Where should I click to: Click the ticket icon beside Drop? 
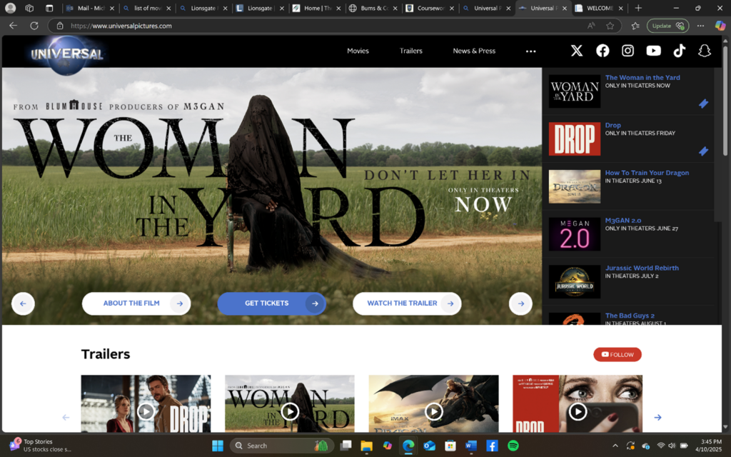pyautogui.click(x=703, y=151)
